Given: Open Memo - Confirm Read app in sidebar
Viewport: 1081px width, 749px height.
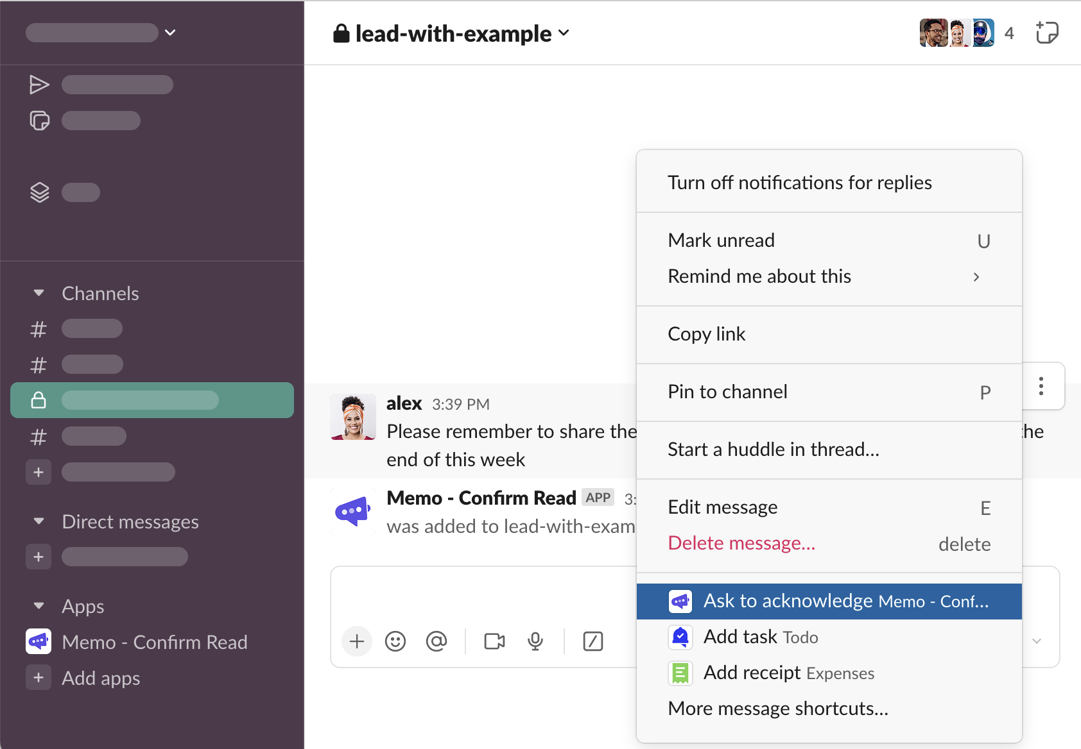Looking at the screenshot, I should coord(154,642).
